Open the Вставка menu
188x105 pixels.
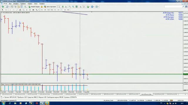point(16,4)
